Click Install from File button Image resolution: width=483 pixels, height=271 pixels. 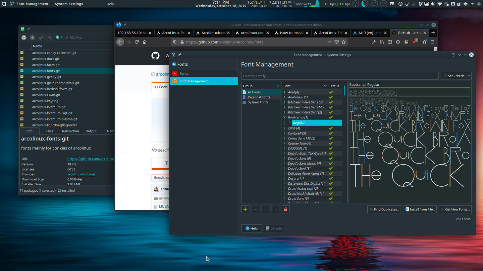[x=420, y=209]
